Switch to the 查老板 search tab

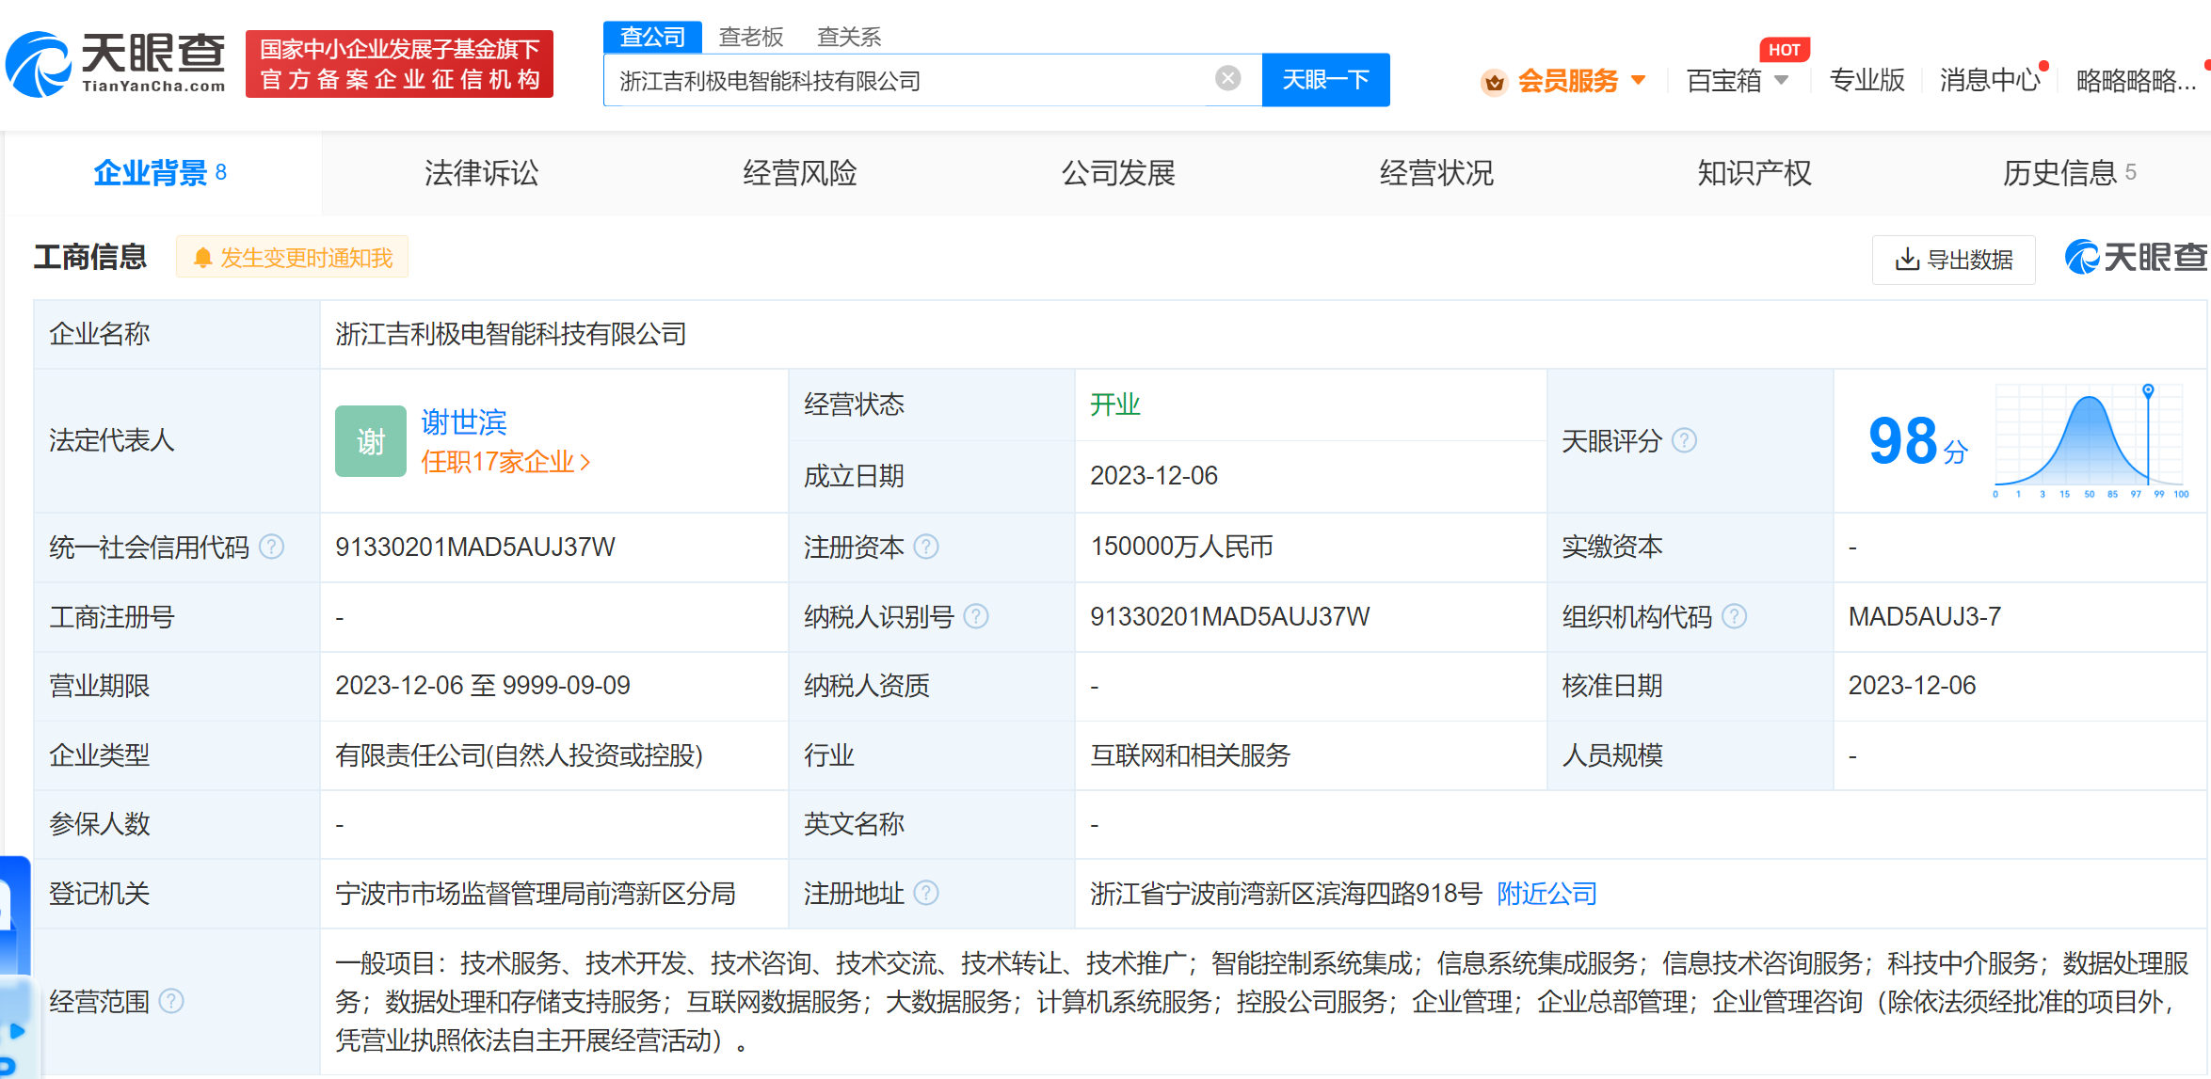coord(750,37)
